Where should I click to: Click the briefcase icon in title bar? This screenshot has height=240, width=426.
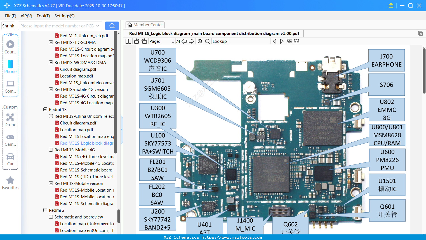pyautogui.click(x=391, y=5)
